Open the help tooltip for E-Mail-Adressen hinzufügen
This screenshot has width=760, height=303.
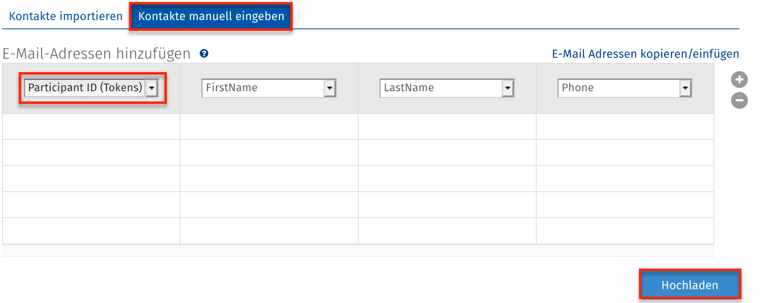[204, 54]
